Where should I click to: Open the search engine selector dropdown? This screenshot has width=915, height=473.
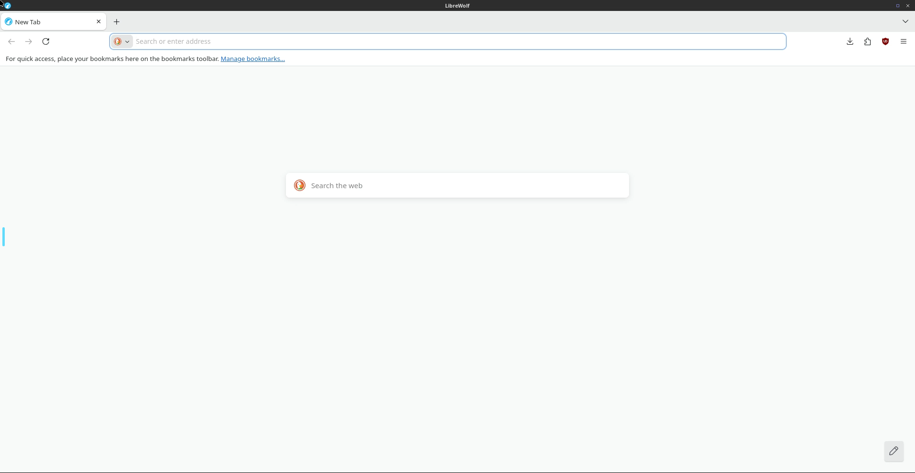pos(122,41)
